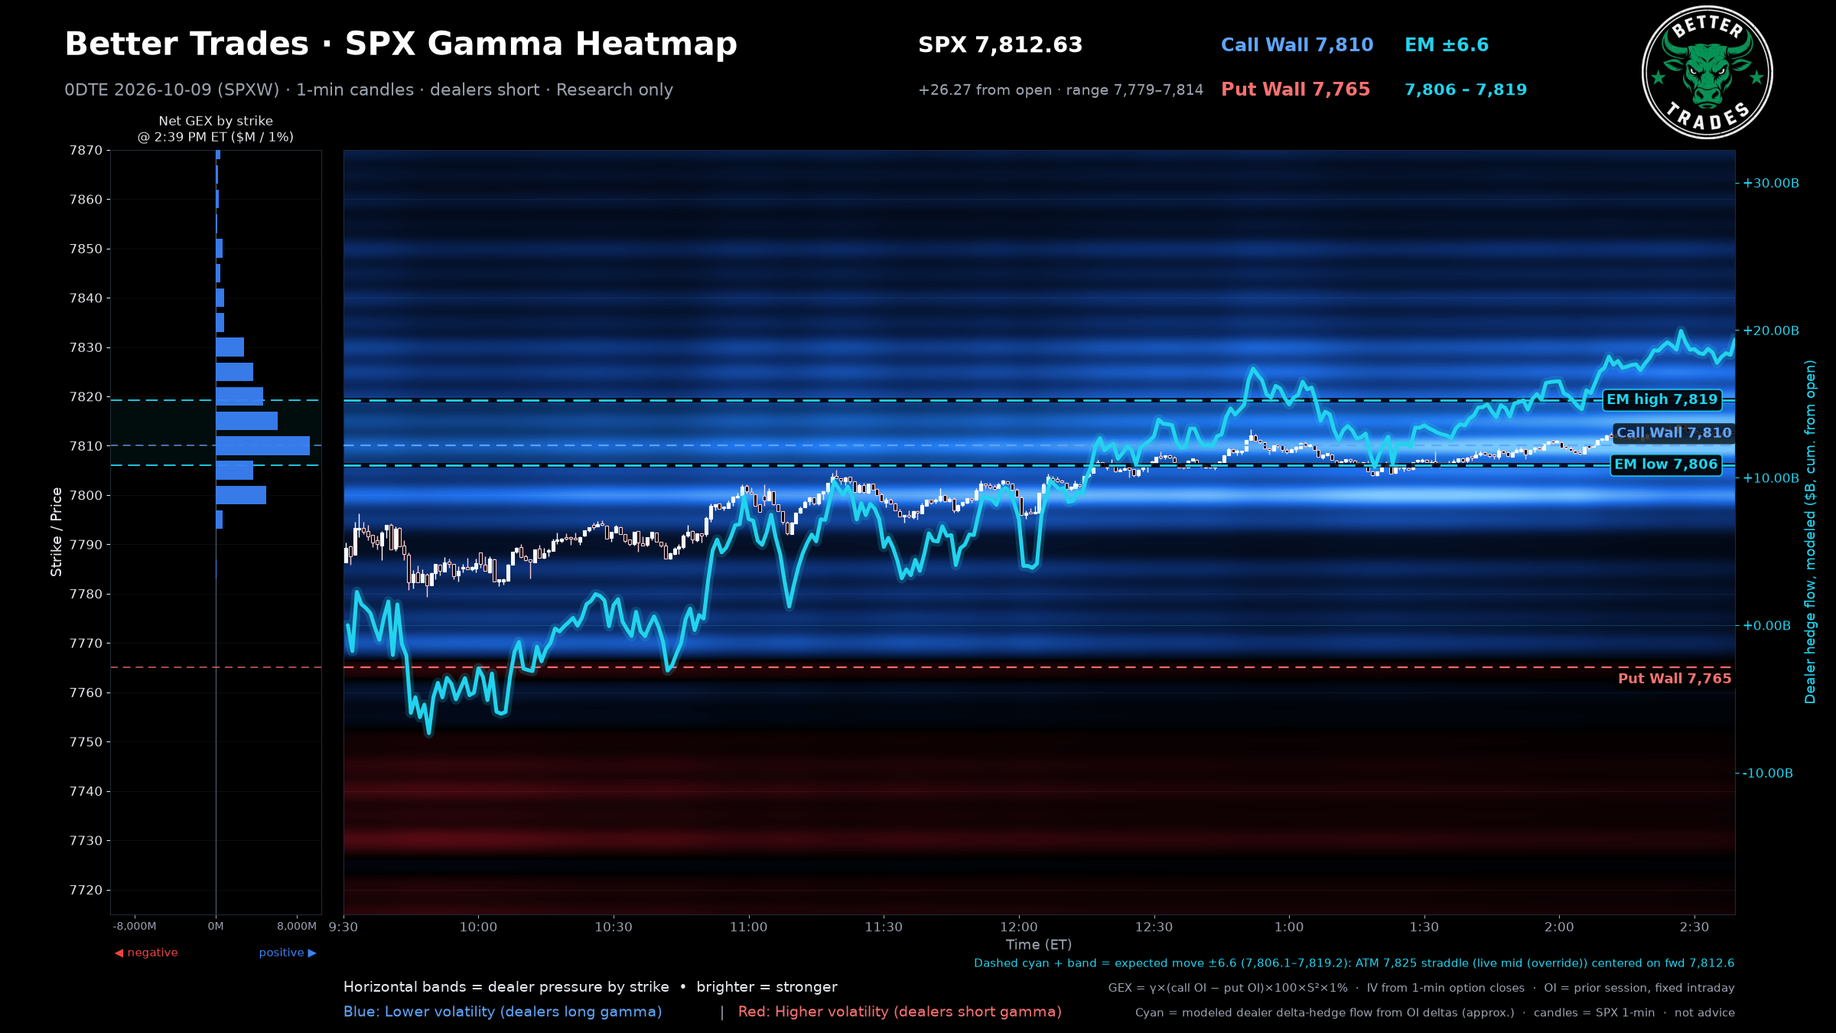Click the 8,000M GEX axis label
This screenshot has height=1033, width=1836.
point(297,927)
